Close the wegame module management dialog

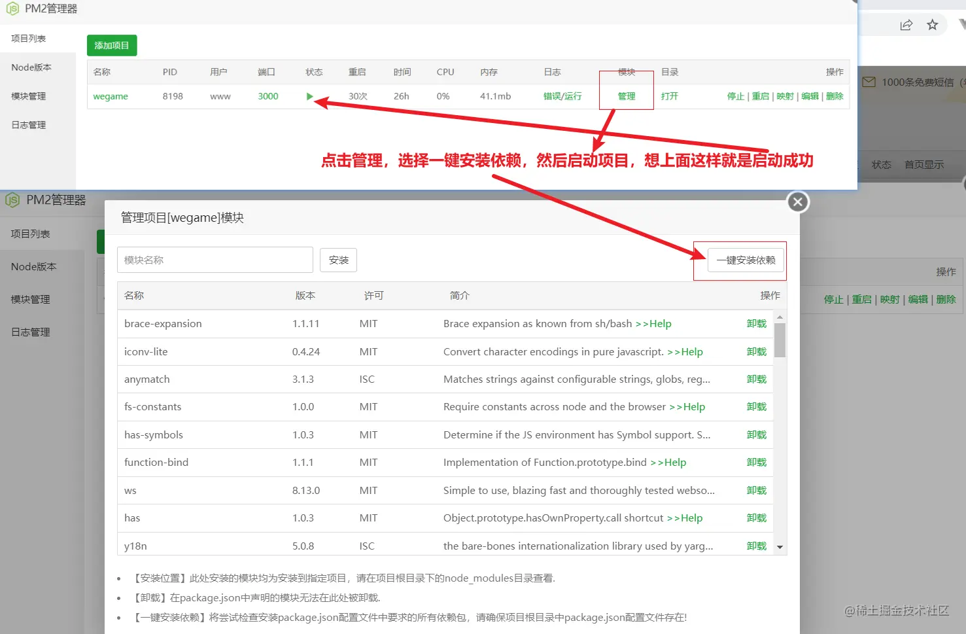[798, 202]
